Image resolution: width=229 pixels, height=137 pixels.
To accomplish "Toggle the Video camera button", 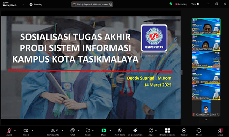I will point(26,131).
